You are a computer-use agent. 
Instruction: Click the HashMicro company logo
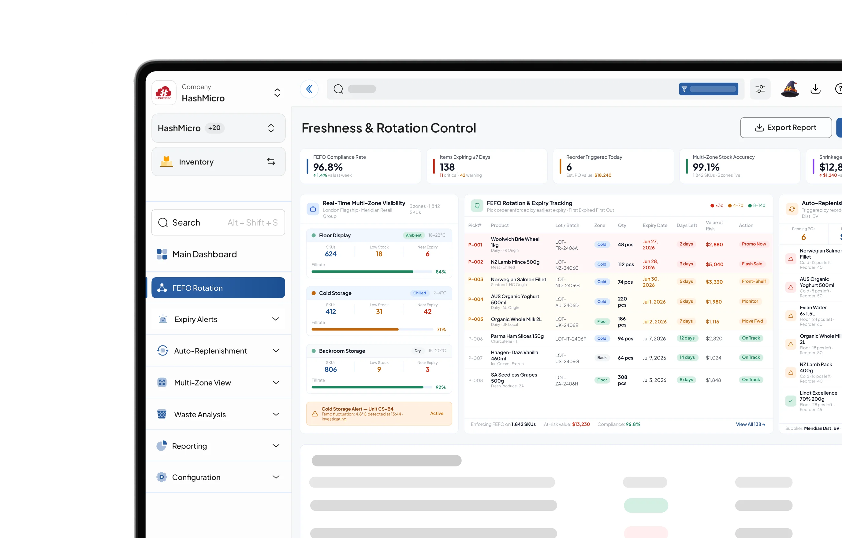164,93
